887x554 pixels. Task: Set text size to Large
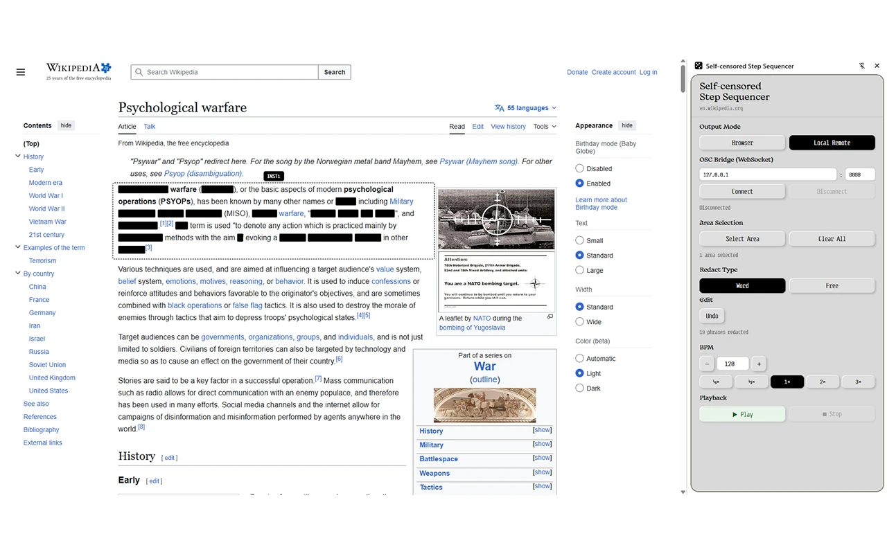pyautogui.click(x=580, y=270)
